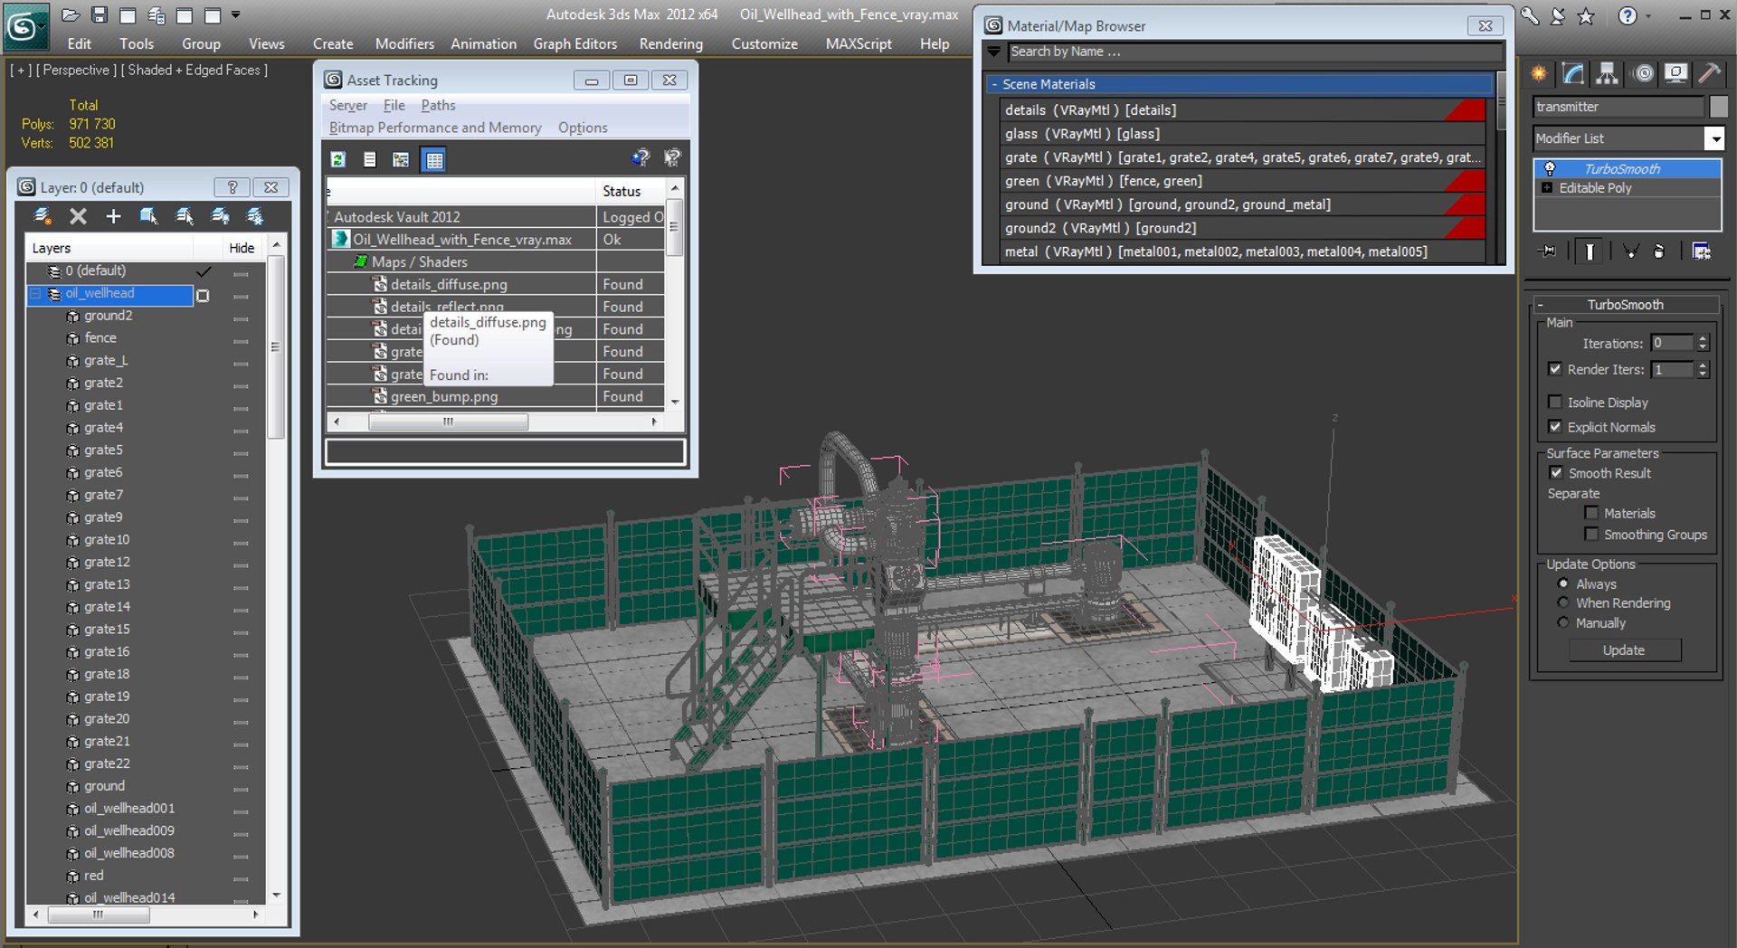
Task: Click Shaded + Edged Faces viewport label
Action: pos(194,71)
